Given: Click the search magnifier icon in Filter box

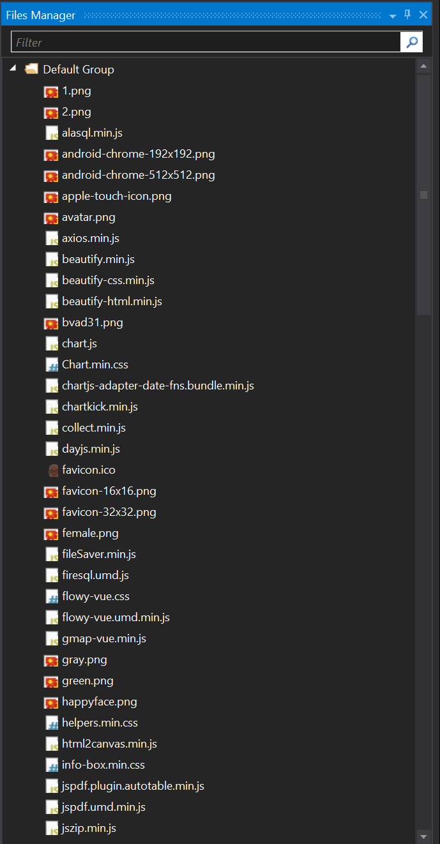Looking at the screenshot, I should click(x=411, y=42).
